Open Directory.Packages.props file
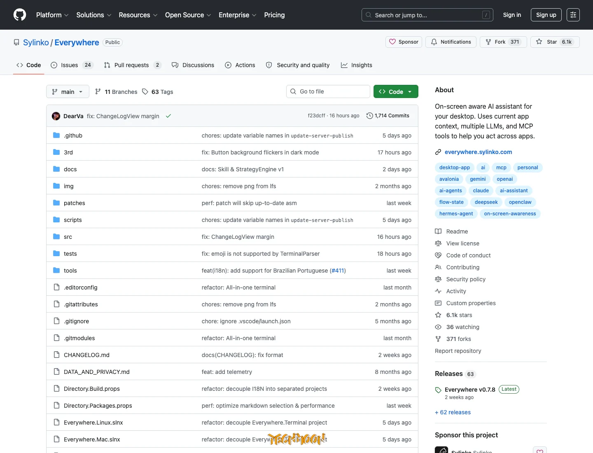 click(98, 406)
